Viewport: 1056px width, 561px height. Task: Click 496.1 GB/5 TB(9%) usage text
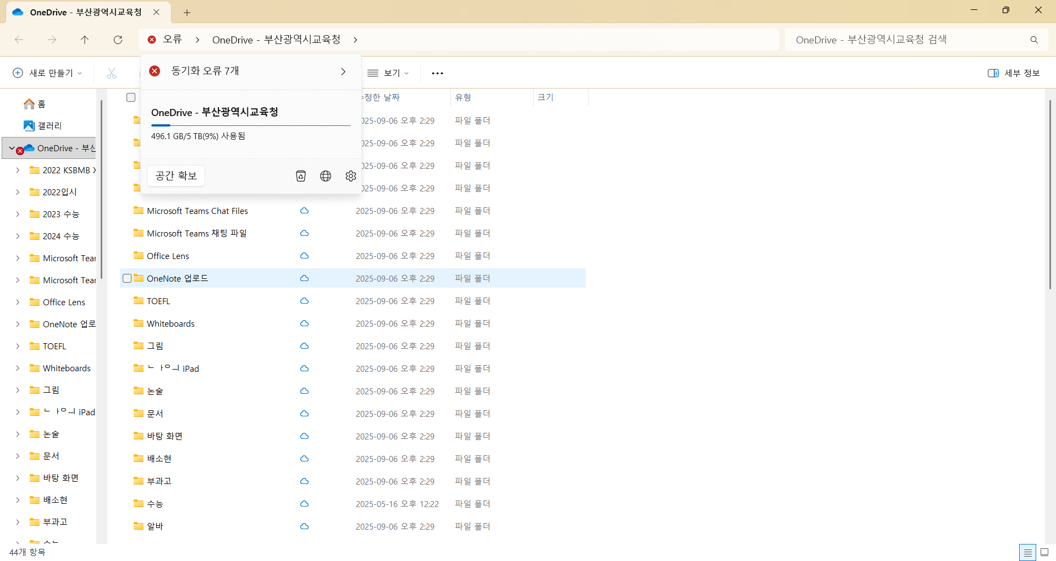click(198, 136)
